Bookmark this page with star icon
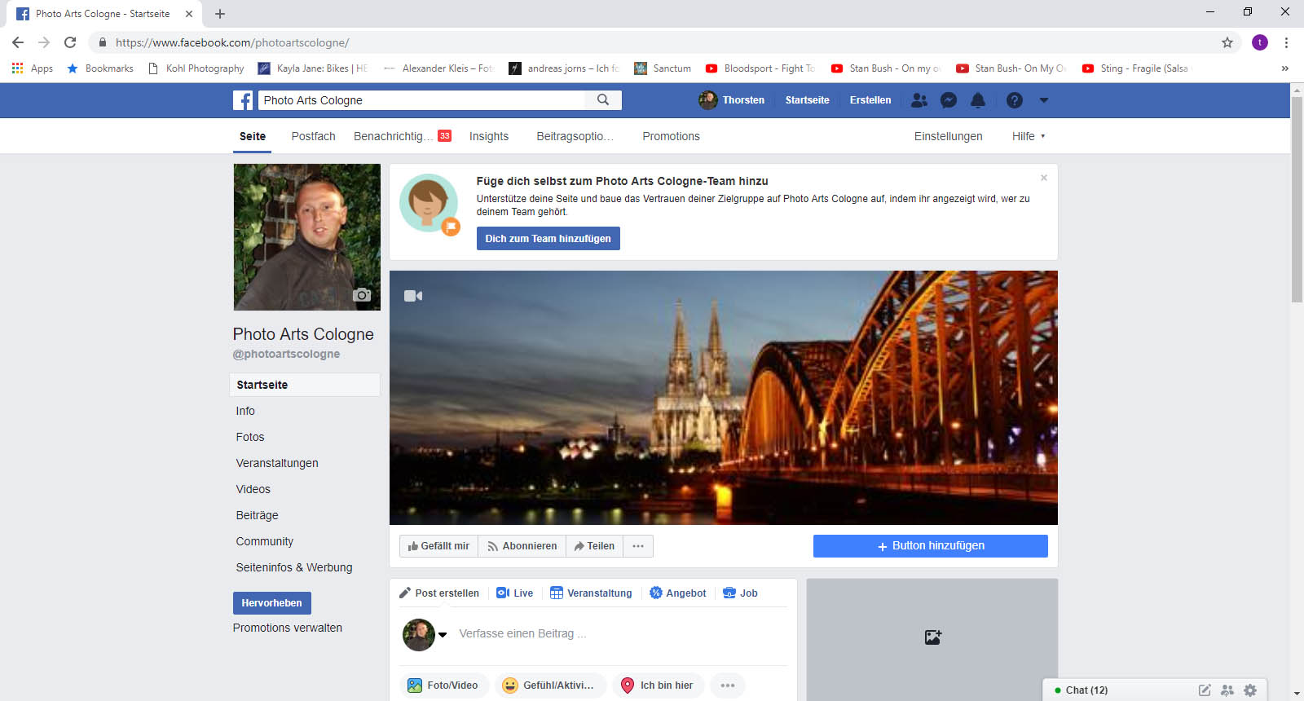This screenshot has height=701, width=1304. tap(1227, 42)
